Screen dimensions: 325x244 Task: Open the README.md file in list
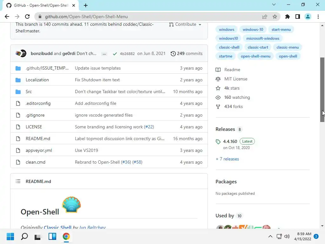tap(38, 139)
